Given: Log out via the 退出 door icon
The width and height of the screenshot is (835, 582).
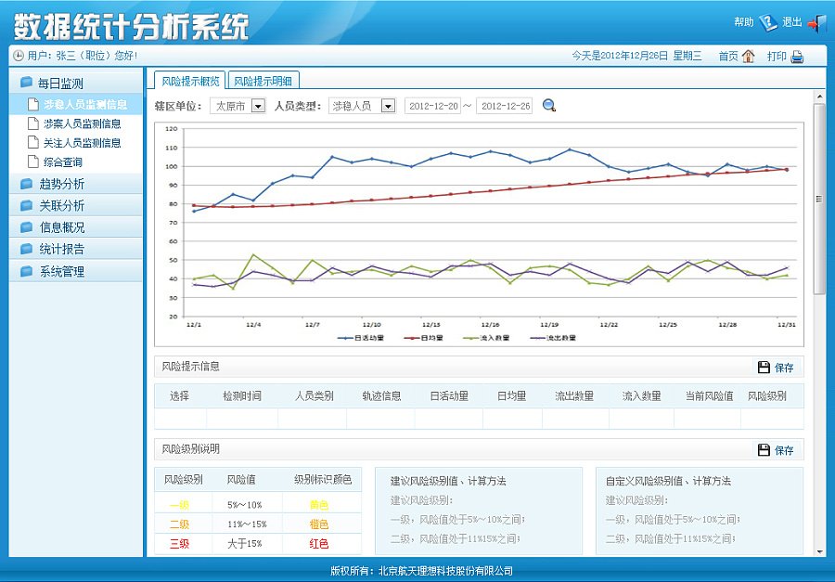Looking at the screenshot, I should [x=816, y=23].
